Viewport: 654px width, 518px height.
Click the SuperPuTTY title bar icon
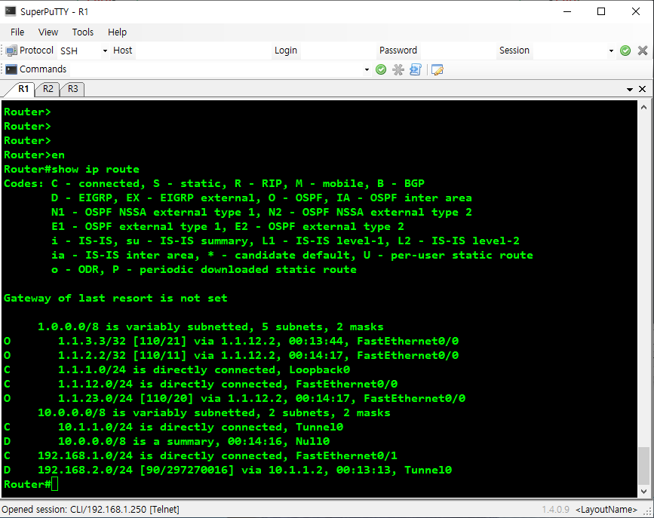point(11,11)
